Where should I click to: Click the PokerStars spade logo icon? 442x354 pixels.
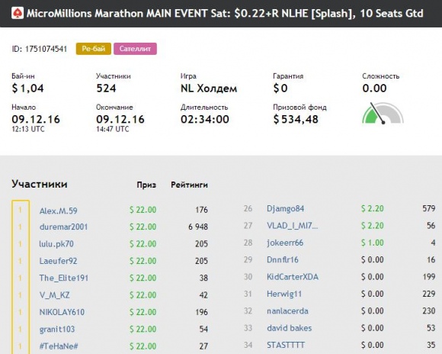point(18,13)
